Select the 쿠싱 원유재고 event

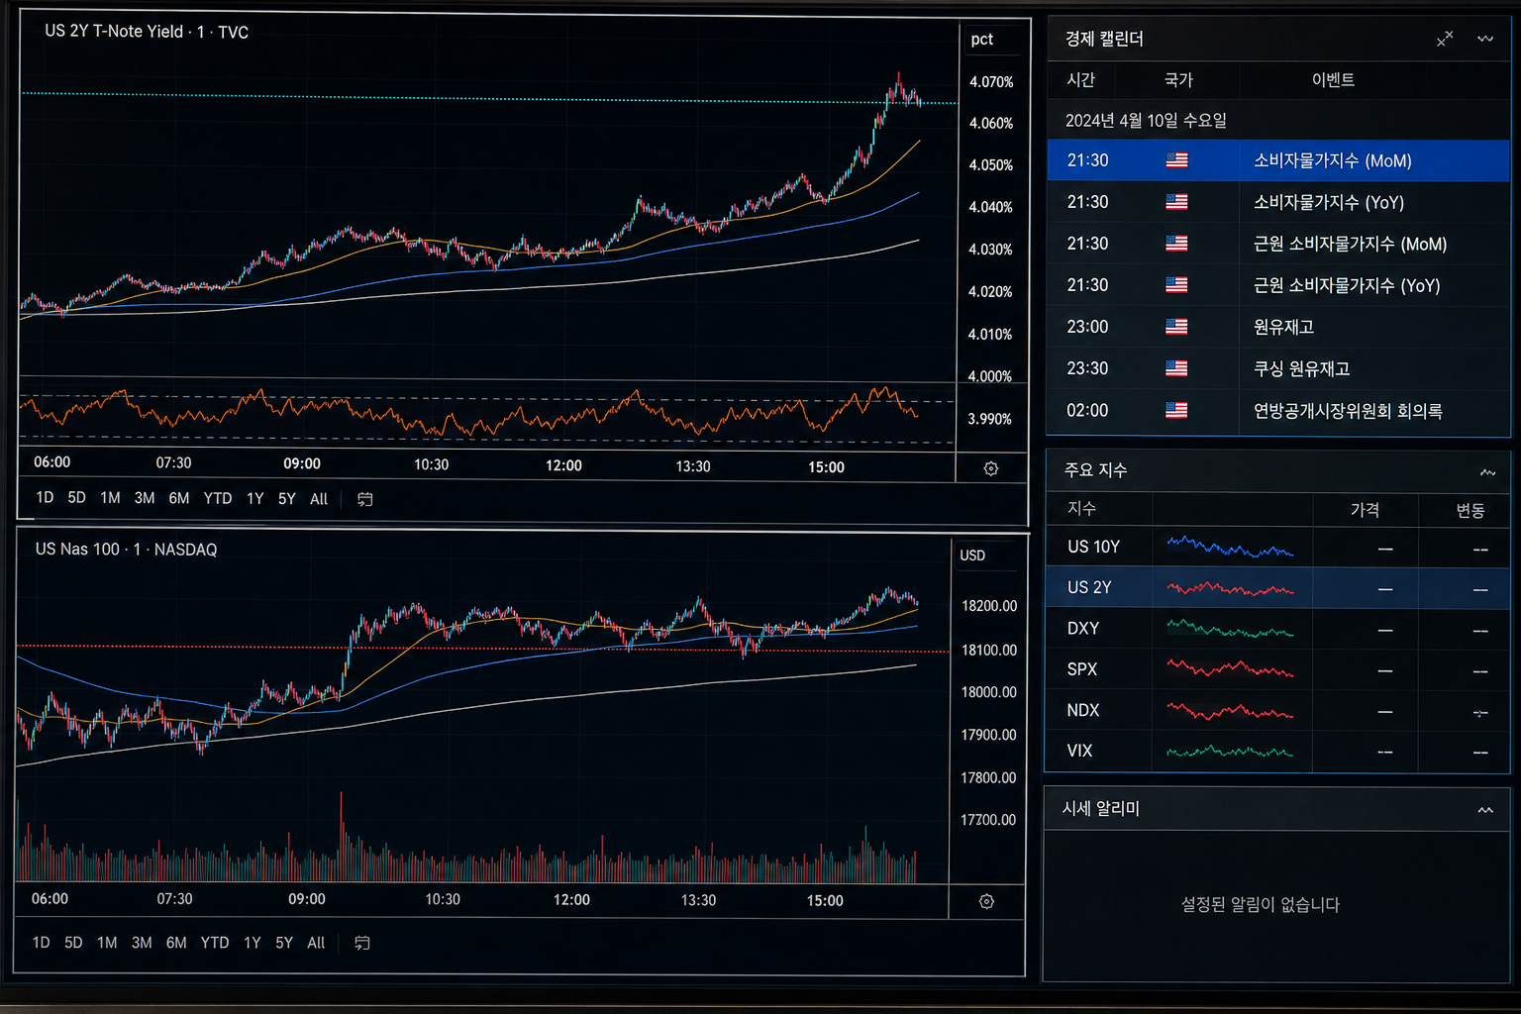tap(1278, 368)
